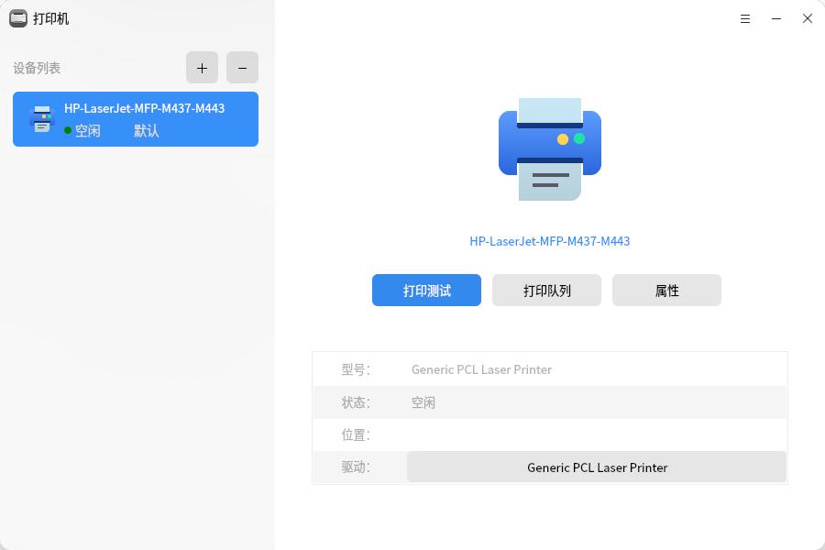The height and width of the screenshot is (550, 825).
Task: Click the empty 位置 location field
Action: click(x=596, y=434)
